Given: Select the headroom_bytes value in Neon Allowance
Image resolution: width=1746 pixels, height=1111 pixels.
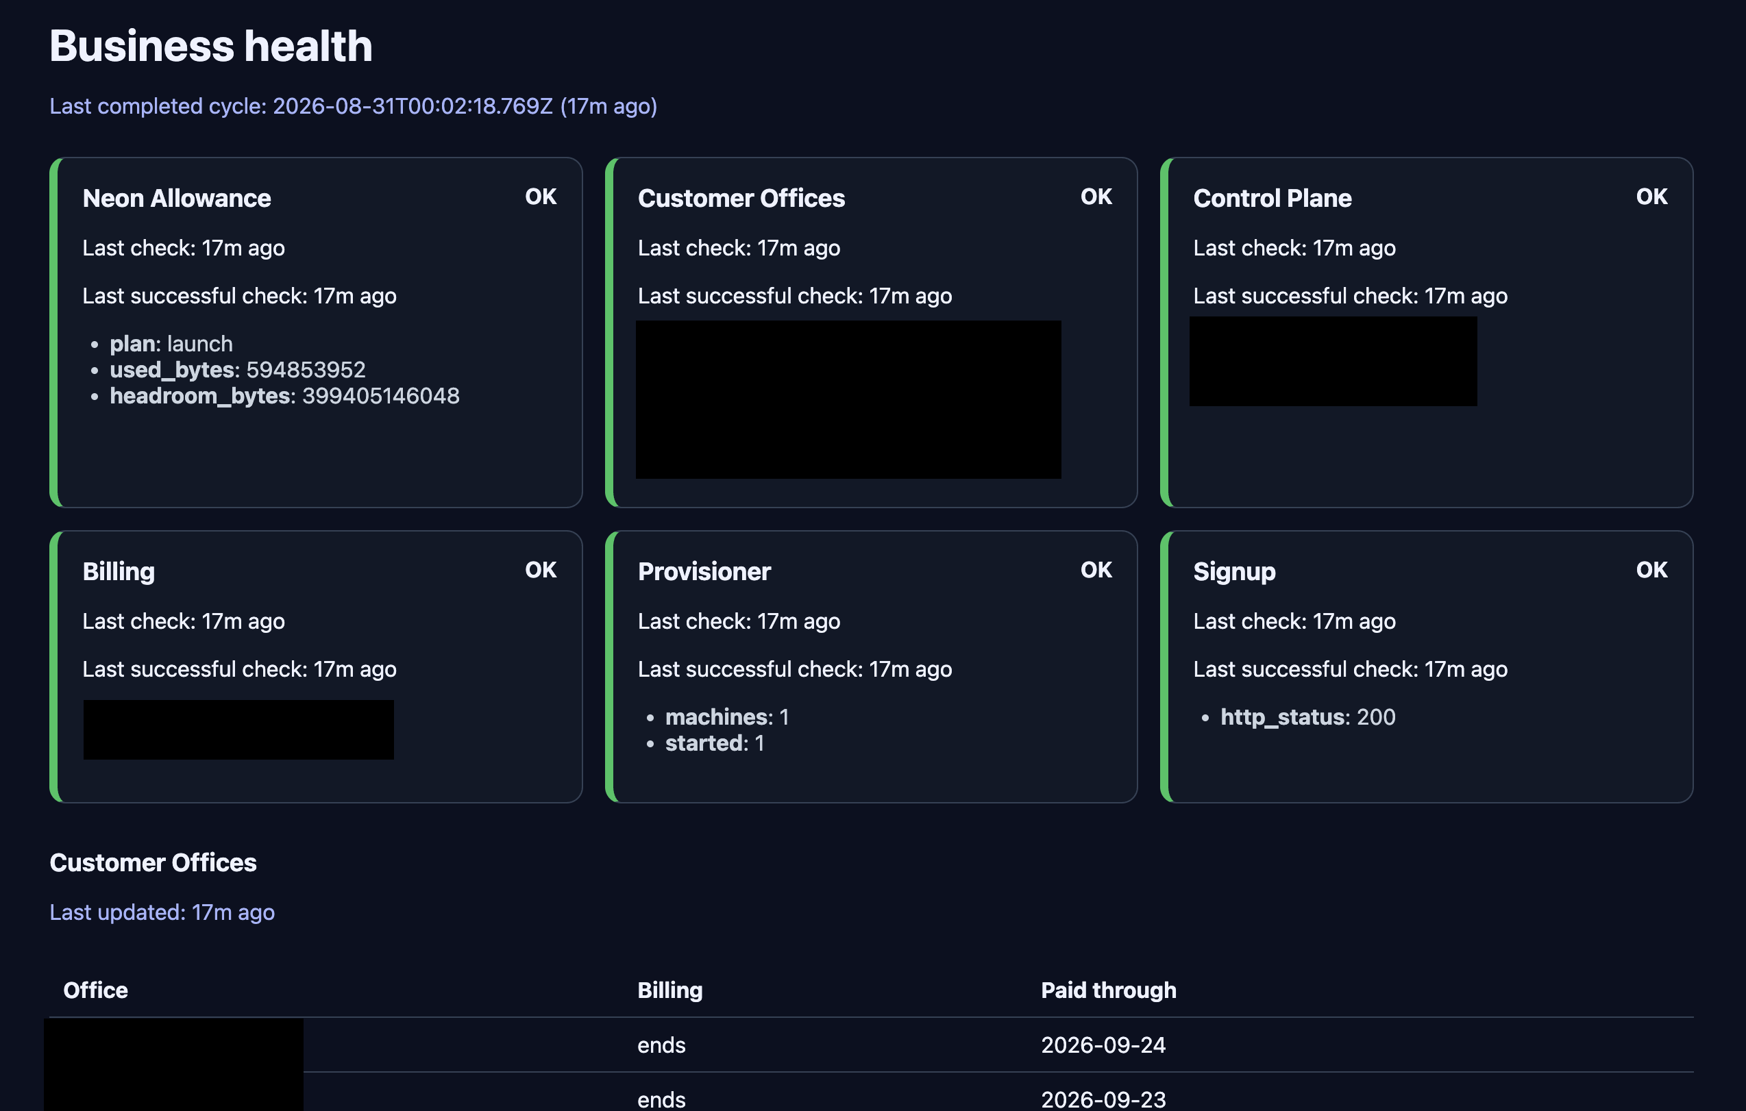Looking at the screenshot, I should (x=381, y=396).
